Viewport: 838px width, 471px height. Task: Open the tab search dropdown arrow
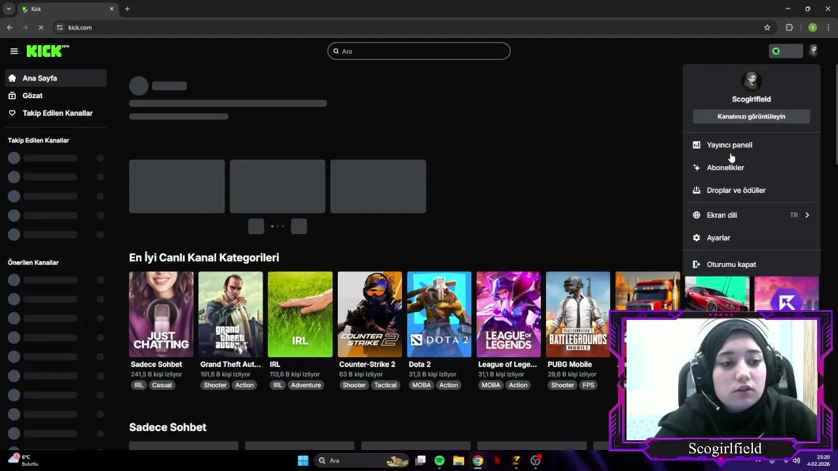click(9, 9)
